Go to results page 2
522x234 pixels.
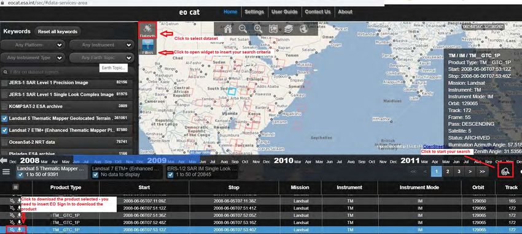(x=448, y=172)
